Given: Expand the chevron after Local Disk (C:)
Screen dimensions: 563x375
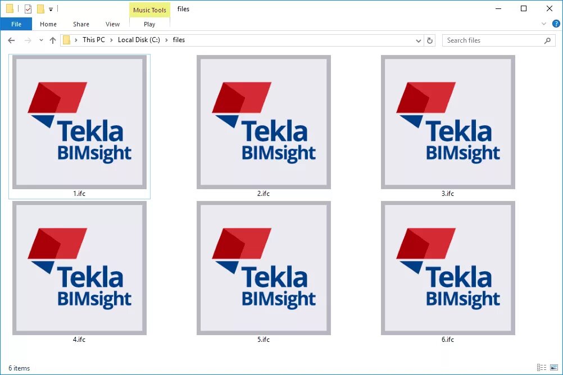Looking at the screenshot, I should [167, 40].
